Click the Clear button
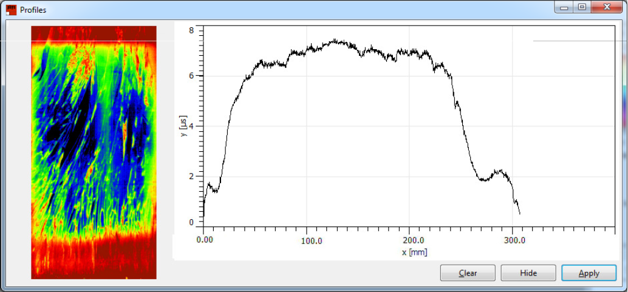The width and height of the screenshot is (628, 292). tap(468, 273)
